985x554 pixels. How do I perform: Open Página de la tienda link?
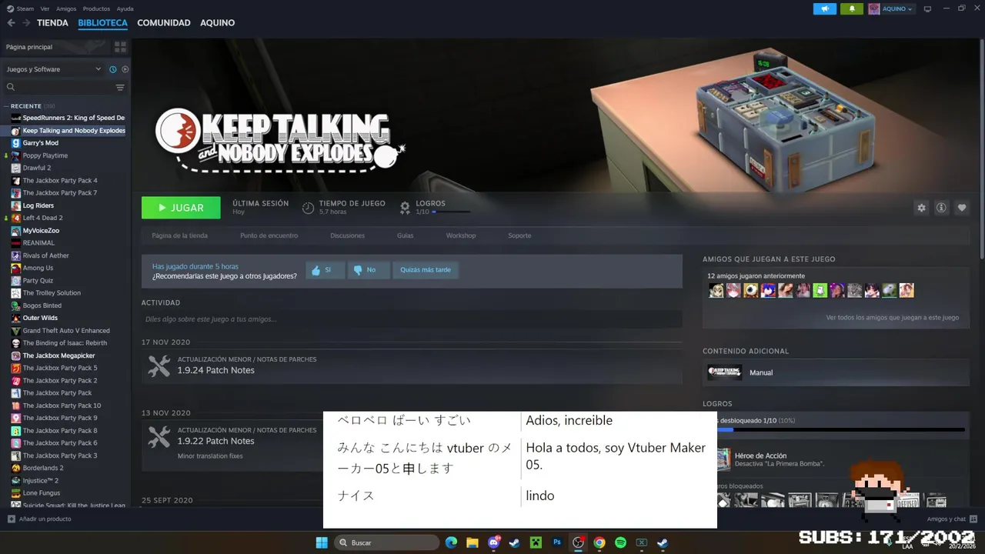pyautogui.click(x=179, y=235)
